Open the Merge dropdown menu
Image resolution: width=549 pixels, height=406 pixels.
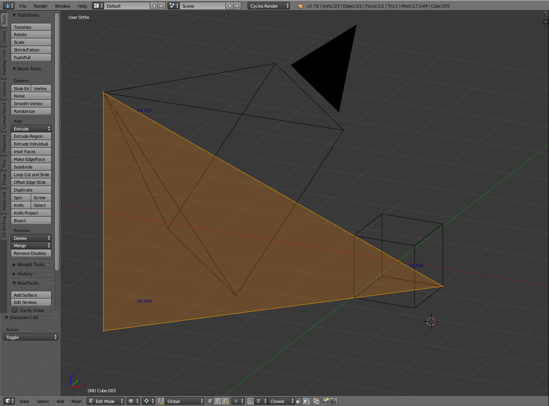tap(31, 246)
